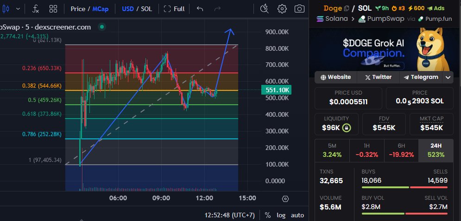Click the current price label 551.10K
461x221 pixels.
[x=276, y=90]
